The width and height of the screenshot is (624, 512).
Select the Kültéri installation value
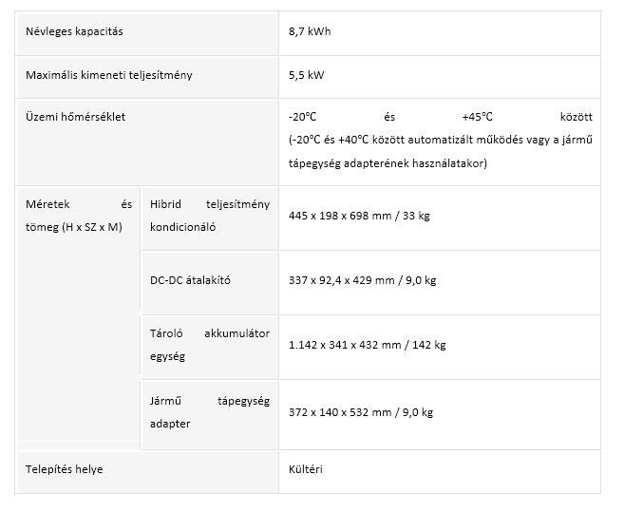pos(306,469)
